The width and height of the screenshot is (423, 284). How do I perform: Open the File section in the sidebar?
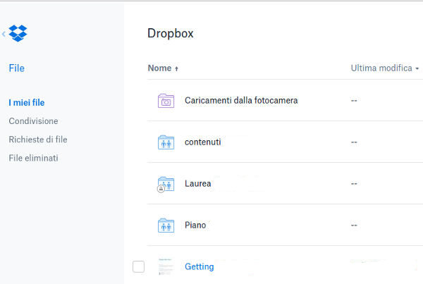pyautogui.click(x=16, y=68)
